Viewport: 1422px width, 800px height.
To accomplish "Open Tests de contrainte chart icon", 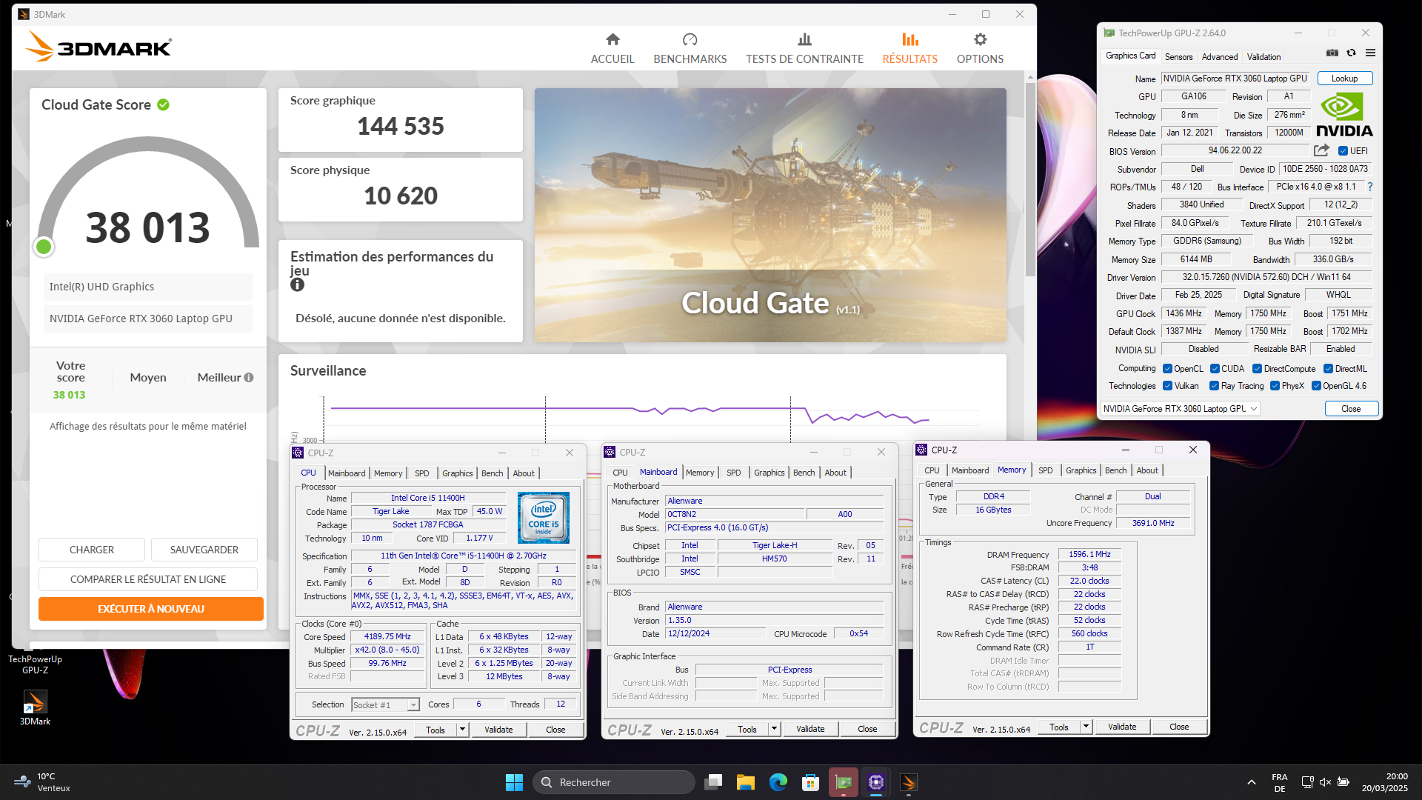I will (804, 39).
